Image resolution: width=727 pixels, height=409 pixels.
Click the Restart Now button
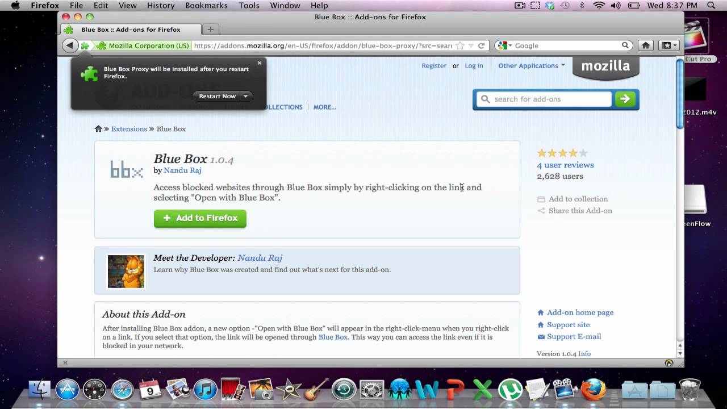[x=217, y=96]
